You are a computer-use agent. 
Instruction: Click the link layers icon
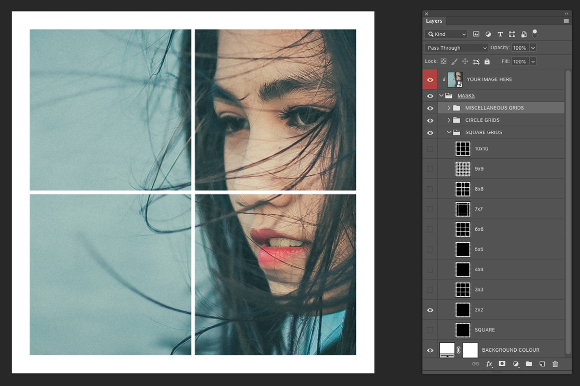[476, 364]
